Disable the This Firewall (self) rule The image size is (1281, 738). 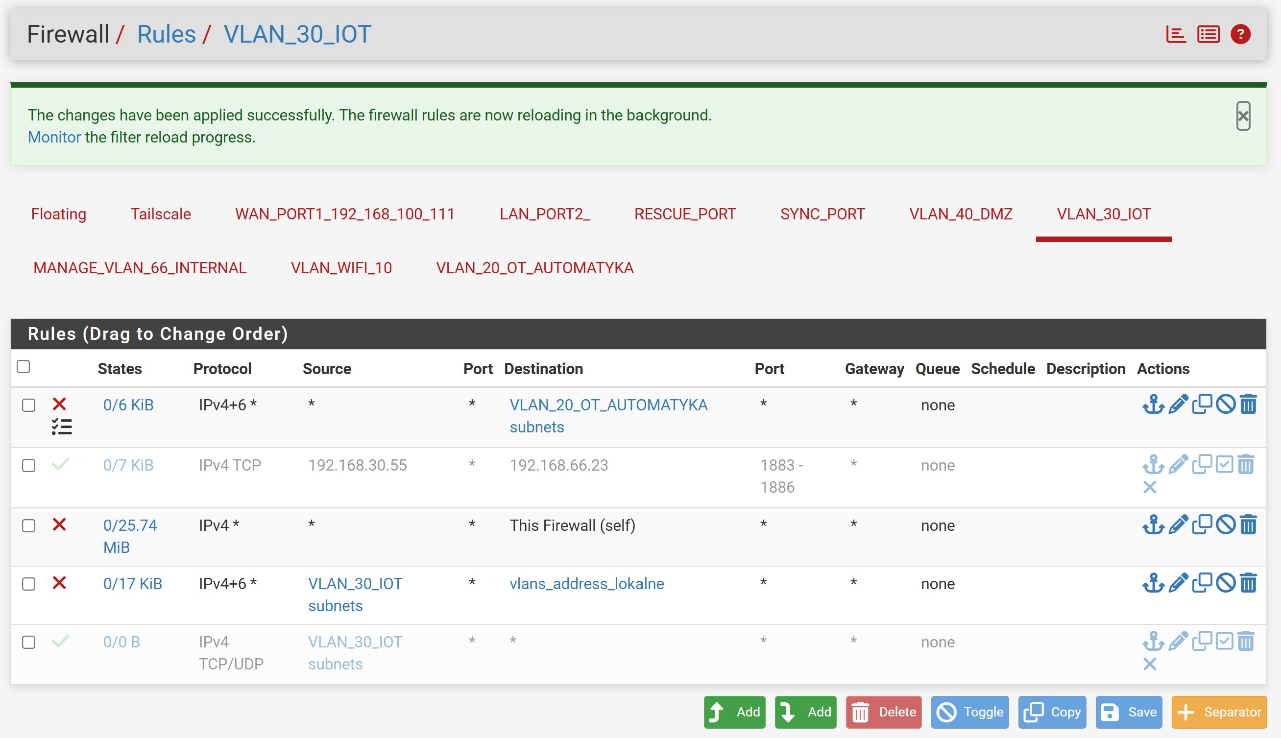(x=1225, y=524)
